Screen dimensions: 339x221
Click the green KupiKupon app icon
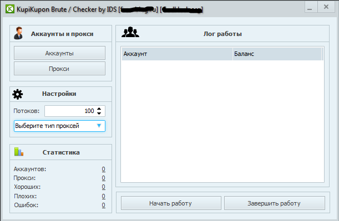pos(10,9)
